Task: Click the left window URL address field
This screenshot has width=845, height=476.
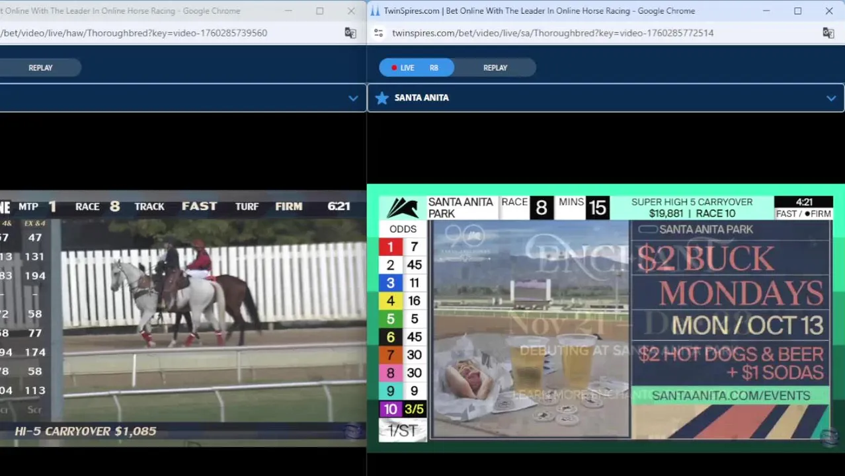Action: 134,33
